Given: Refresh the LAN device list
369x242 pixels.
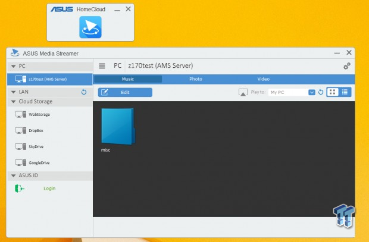Looking at the screenshot, I should [x=84, y=92].
